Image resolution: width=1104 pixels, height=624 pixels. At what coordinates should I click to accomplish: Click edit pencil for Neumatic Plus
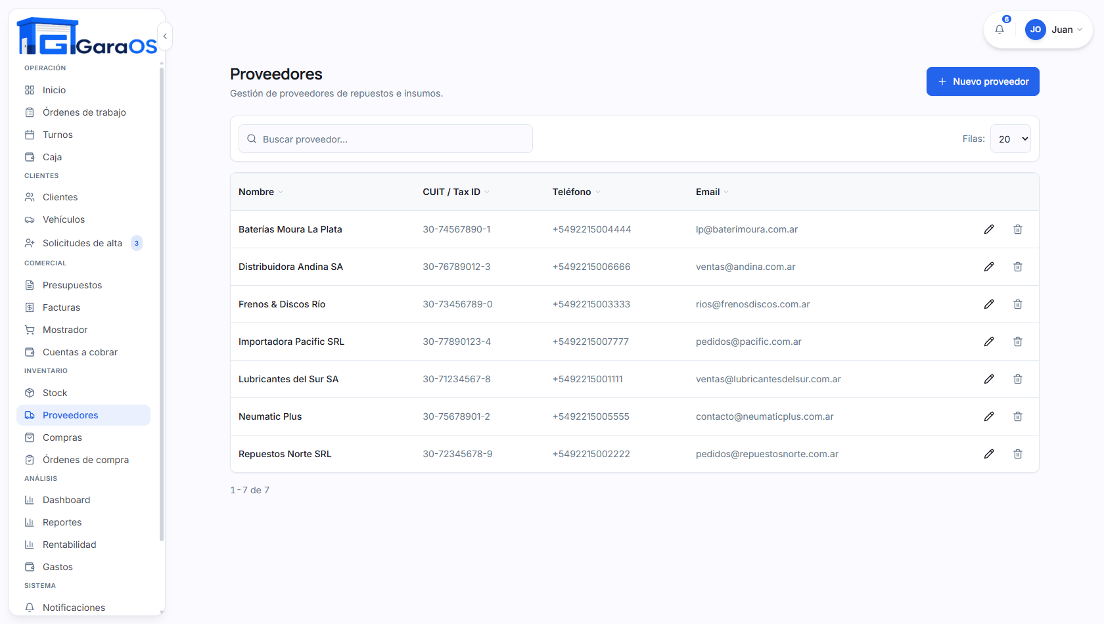(989, 416)
